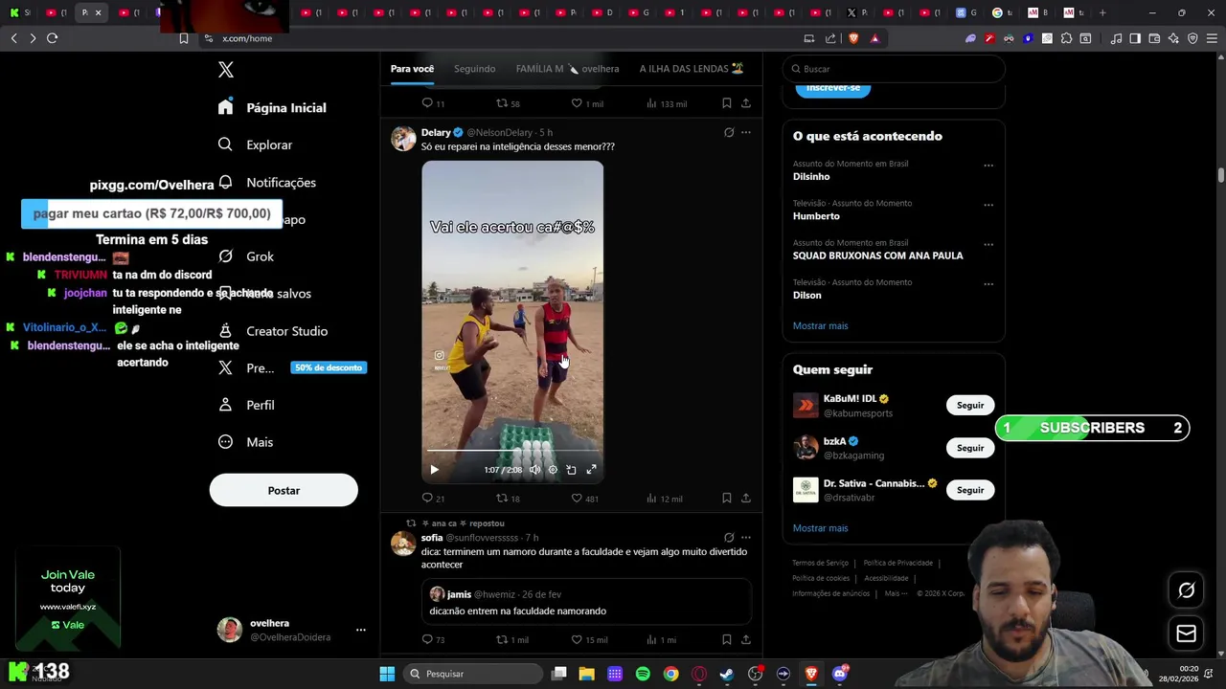The height and width of the screenshot is (689, 1226).
Task: Open Perfil from the sidebar
Action: 246,405
